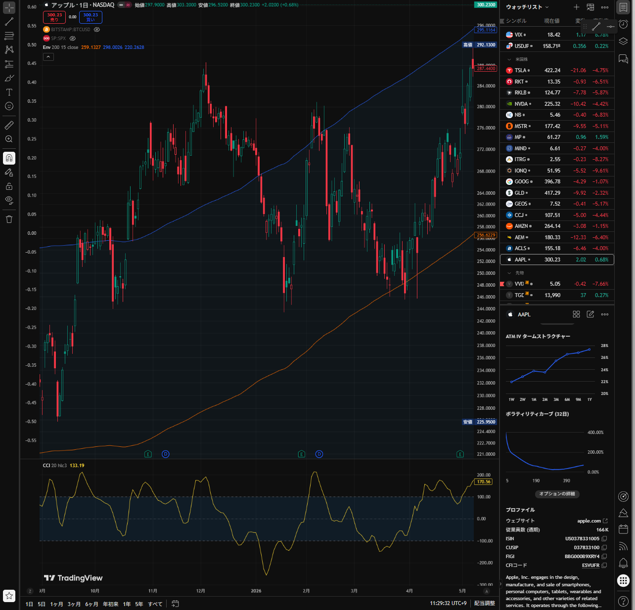Set chart range to 年初来
This screenshot has width=635, height=610.
110,604
